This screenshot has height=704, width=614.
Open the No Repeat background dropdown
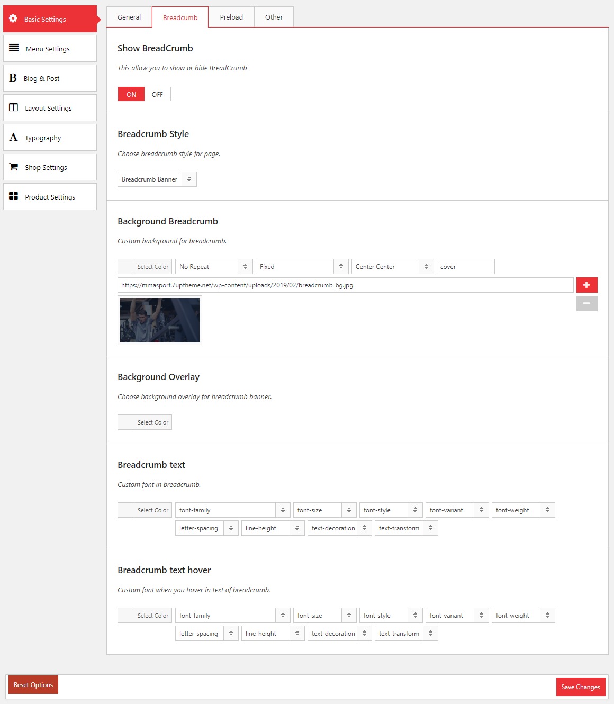click(214, 266)
